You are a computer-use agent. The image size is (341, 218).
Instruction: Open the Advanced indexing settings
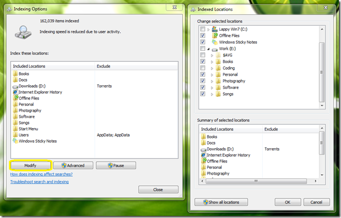pos(73,166)
